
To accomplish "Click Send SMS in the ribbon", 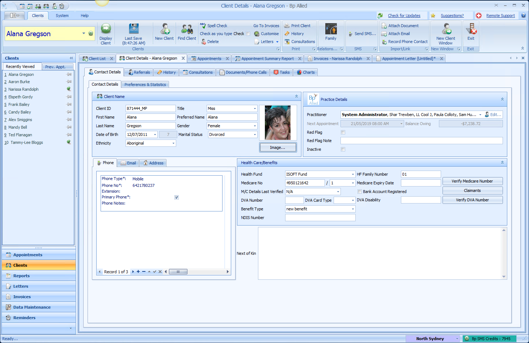I will pyautogui.click(x=362, y=34).
